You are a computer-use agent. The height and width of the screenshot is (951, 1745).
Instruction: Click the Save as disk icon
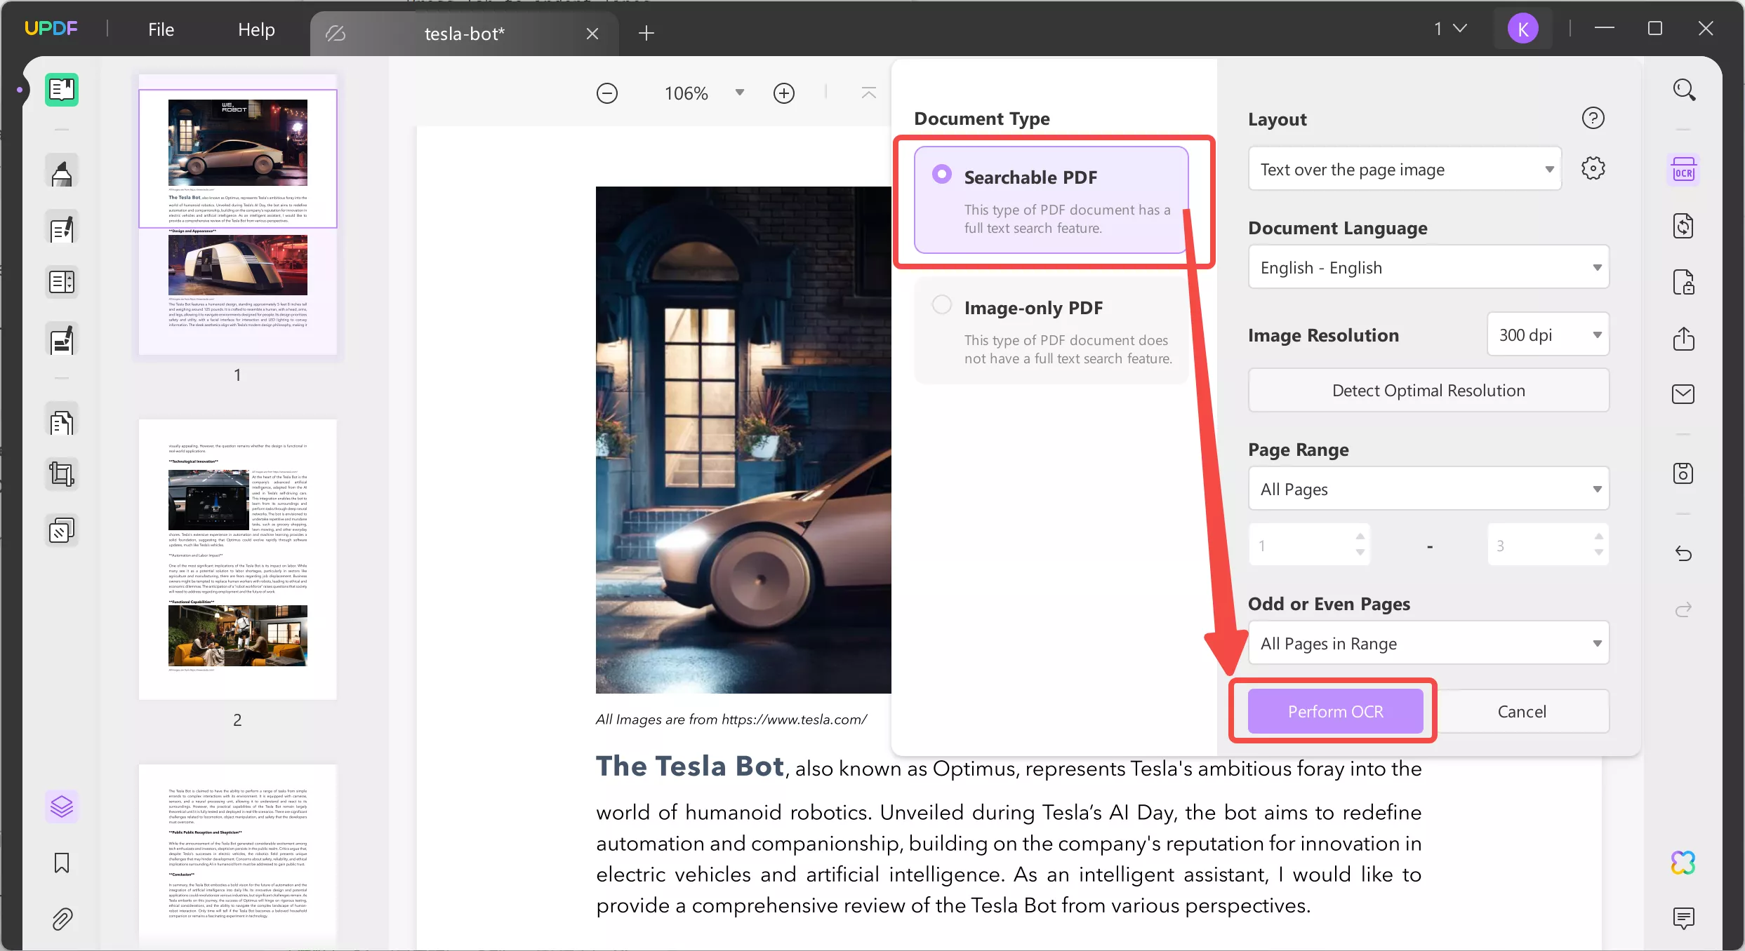click(1683, 473)
